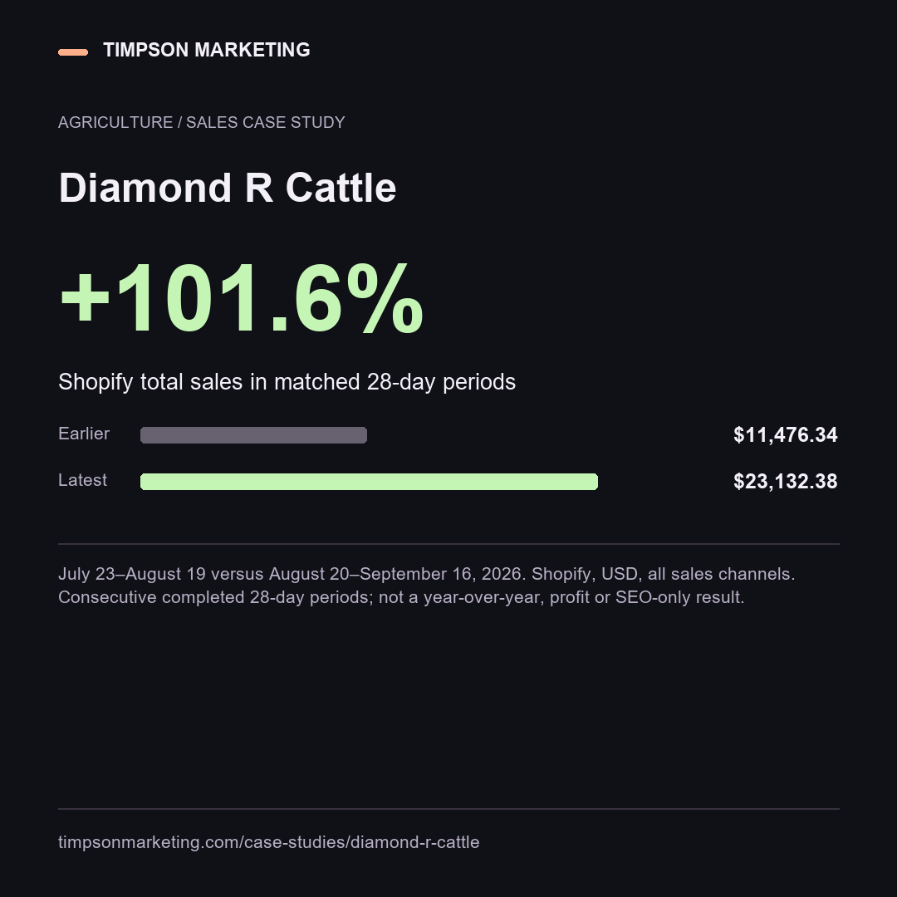Open the timpsonmarketing.com case study URL
The width and height of the screenshot is (897, 897).
(268, 842)
